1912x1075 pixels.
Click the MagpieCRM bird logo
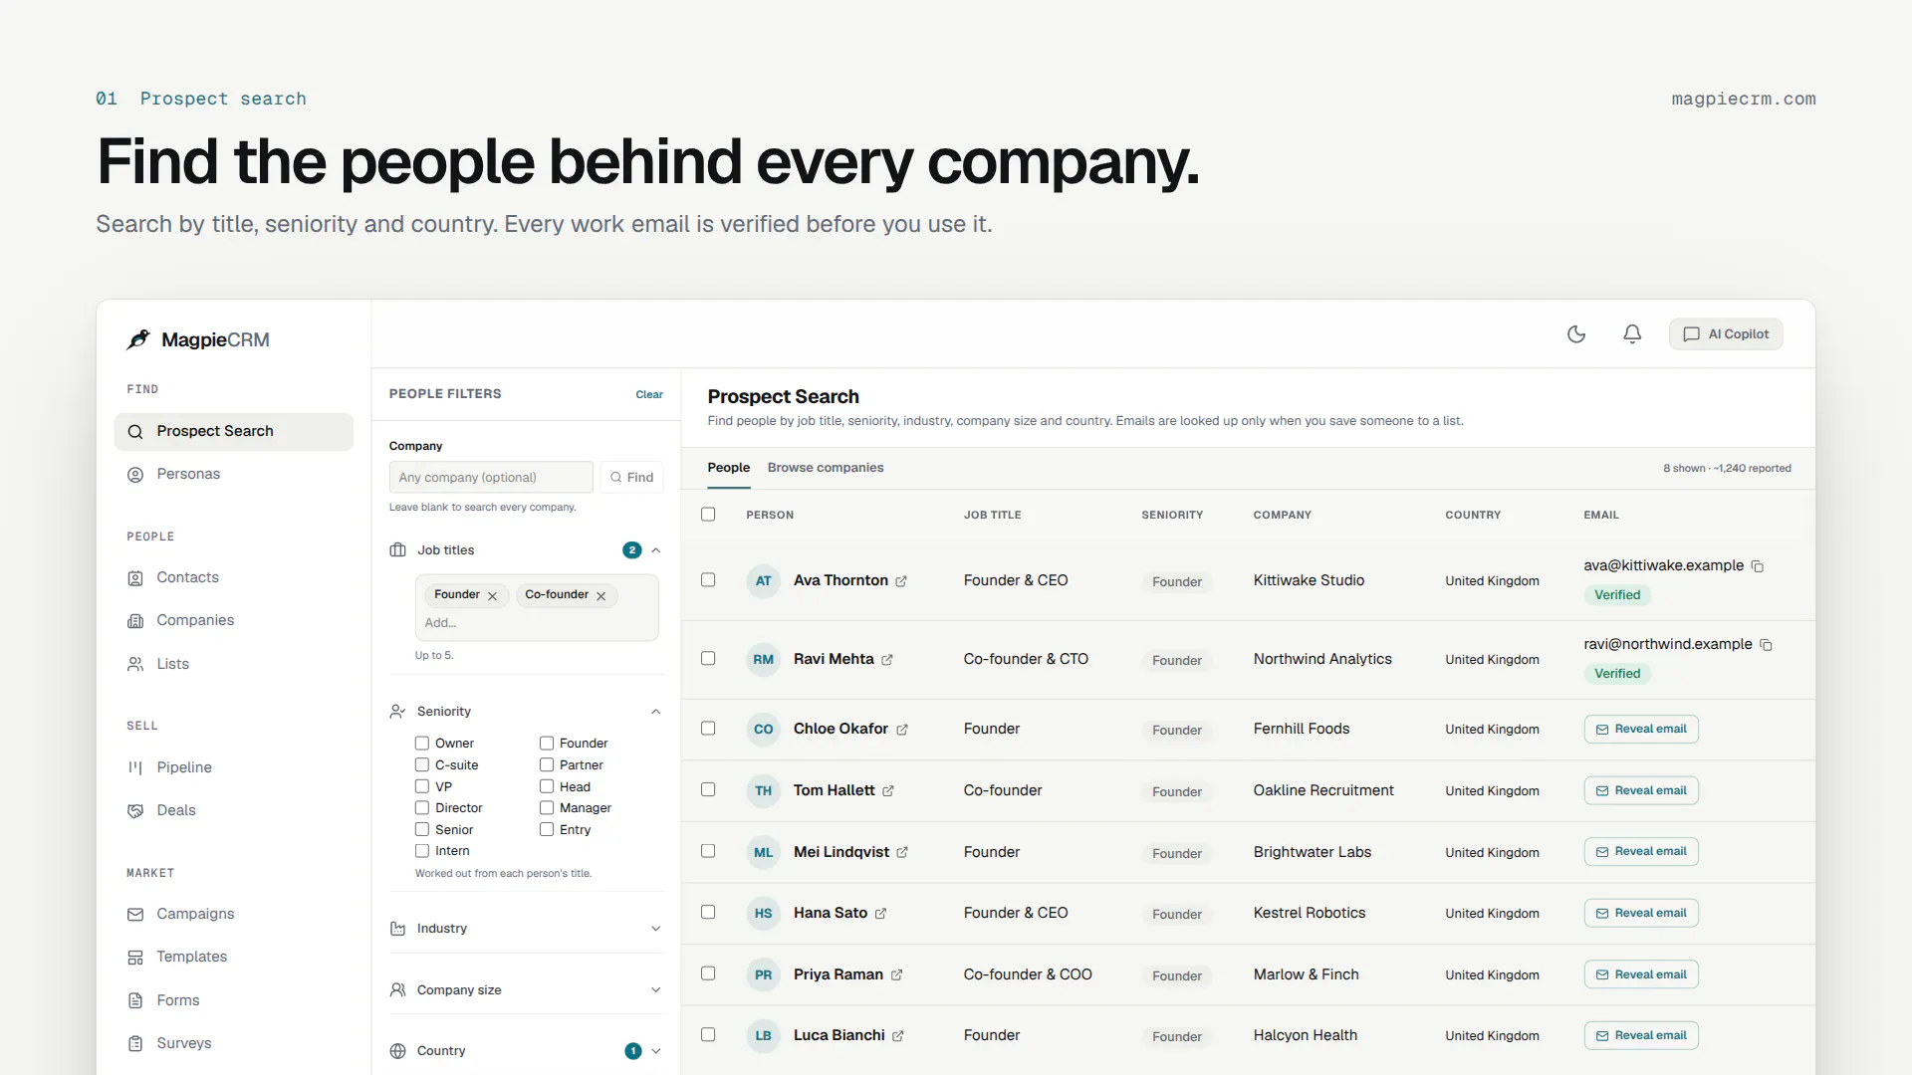pos(138,339)
